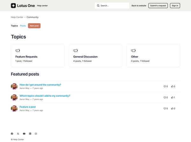Click the New post button
This screenshot has width=191, height=142.
(34, 26)
